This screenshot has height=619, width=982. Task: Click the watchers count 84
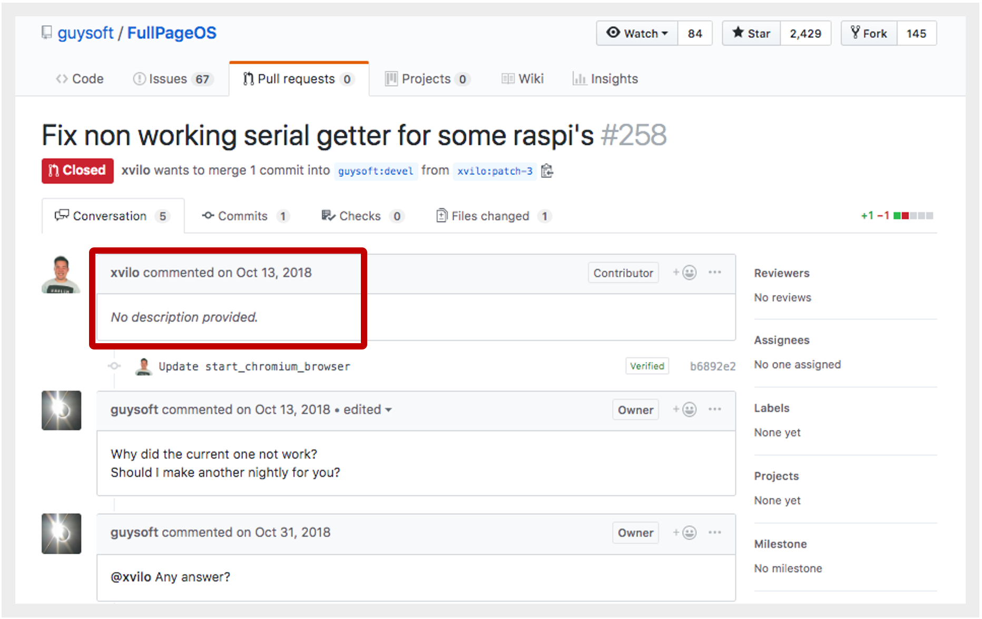point(695,33)
